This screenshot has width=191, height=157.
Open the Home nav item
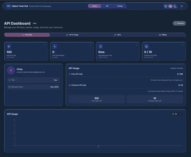point(95,6)
